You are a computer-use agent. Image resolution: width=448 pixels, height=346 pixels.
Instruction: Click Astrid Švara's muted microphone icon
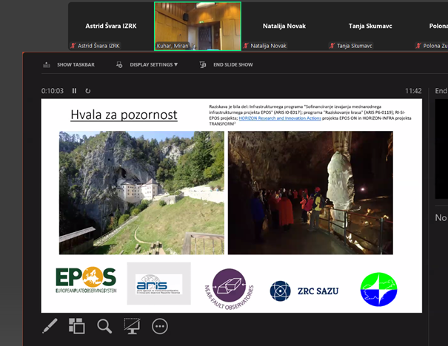(73, 46)
